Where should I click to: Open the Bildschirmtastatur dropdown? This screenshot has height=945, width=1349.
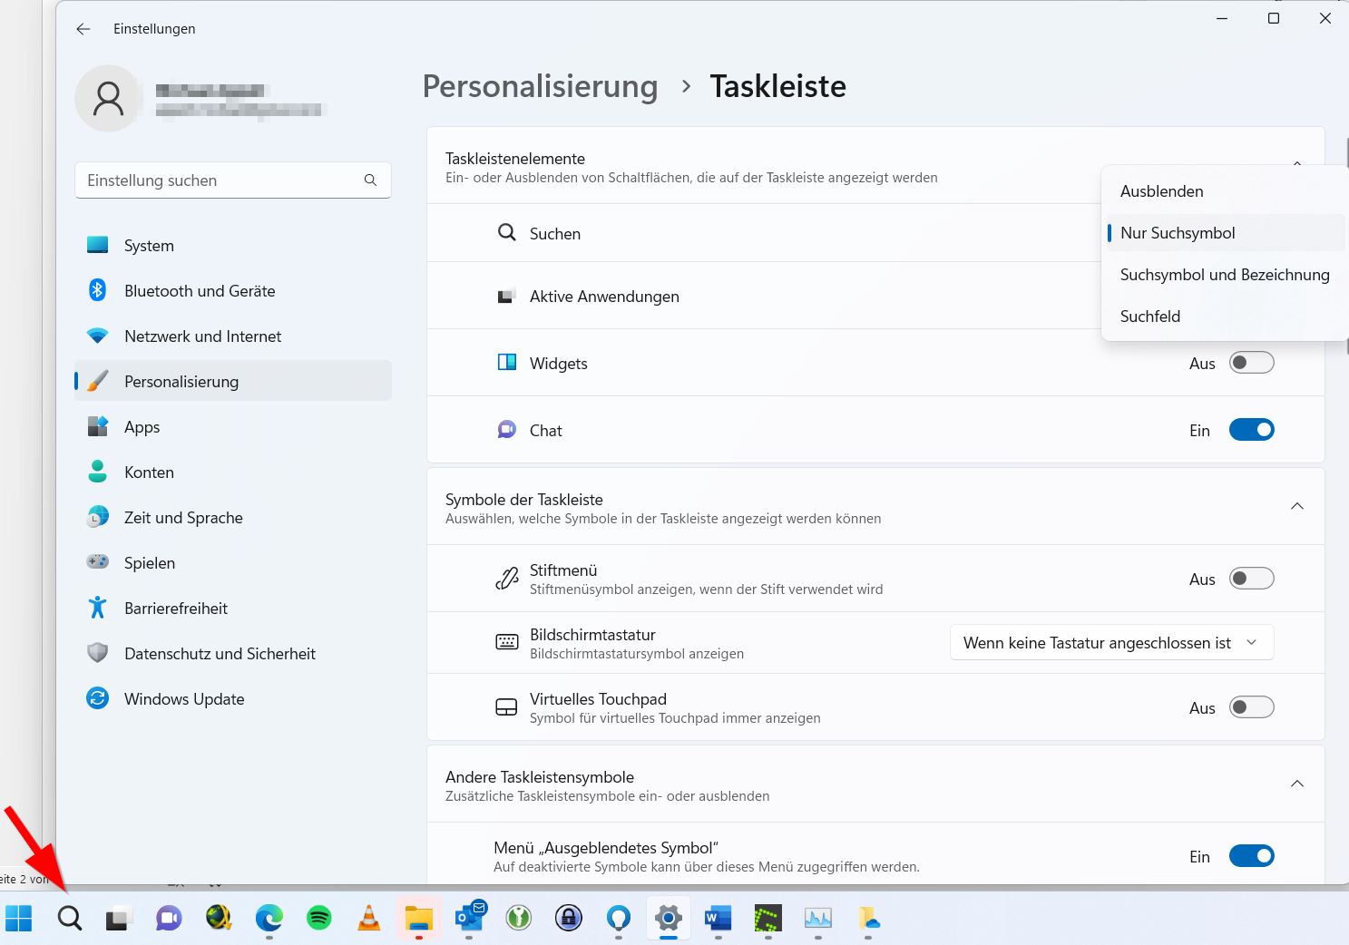coord(1112,643)
